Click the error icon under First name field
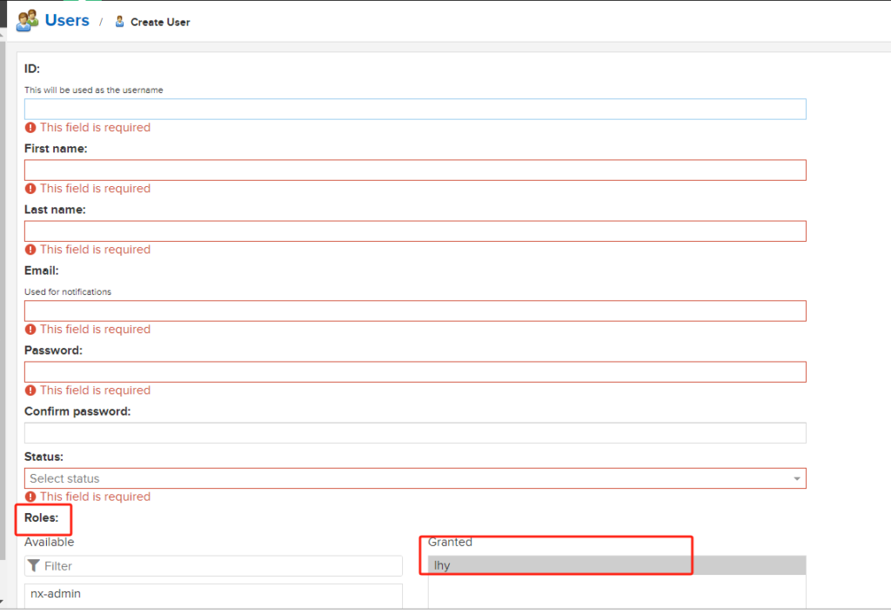 (30, 189)
